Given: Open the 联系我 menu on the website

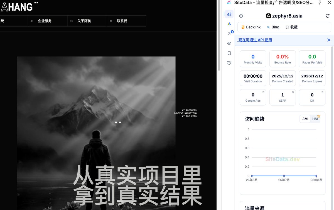Looking at the screenshot, I should [126, 21].
